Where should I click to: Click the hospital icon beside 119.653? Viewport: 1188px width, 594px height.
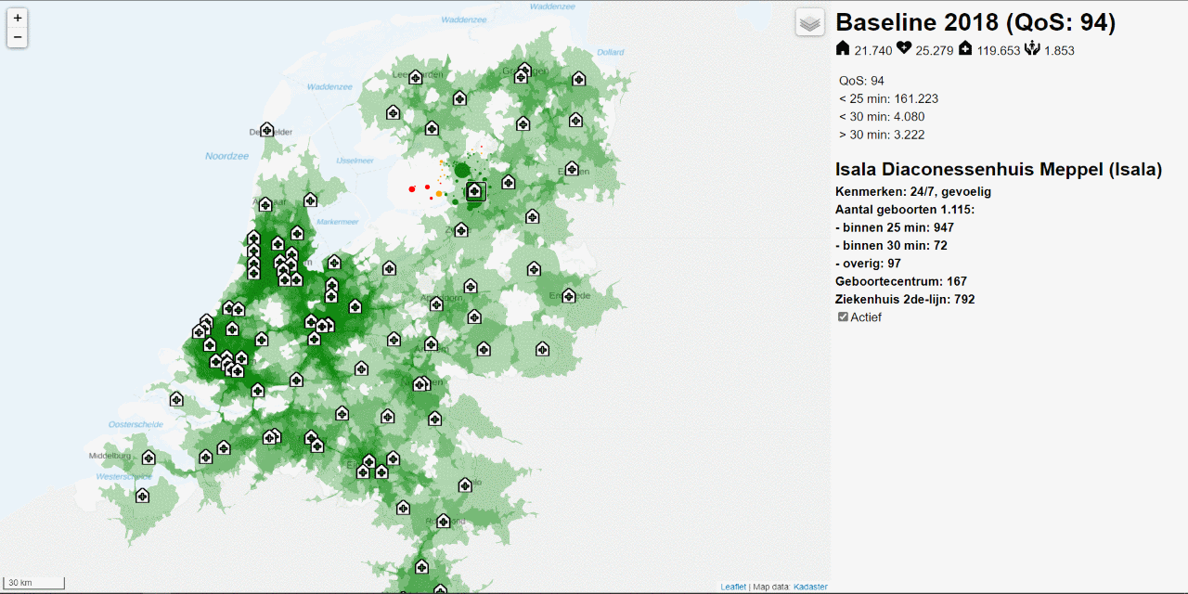(x=965, y=48)
